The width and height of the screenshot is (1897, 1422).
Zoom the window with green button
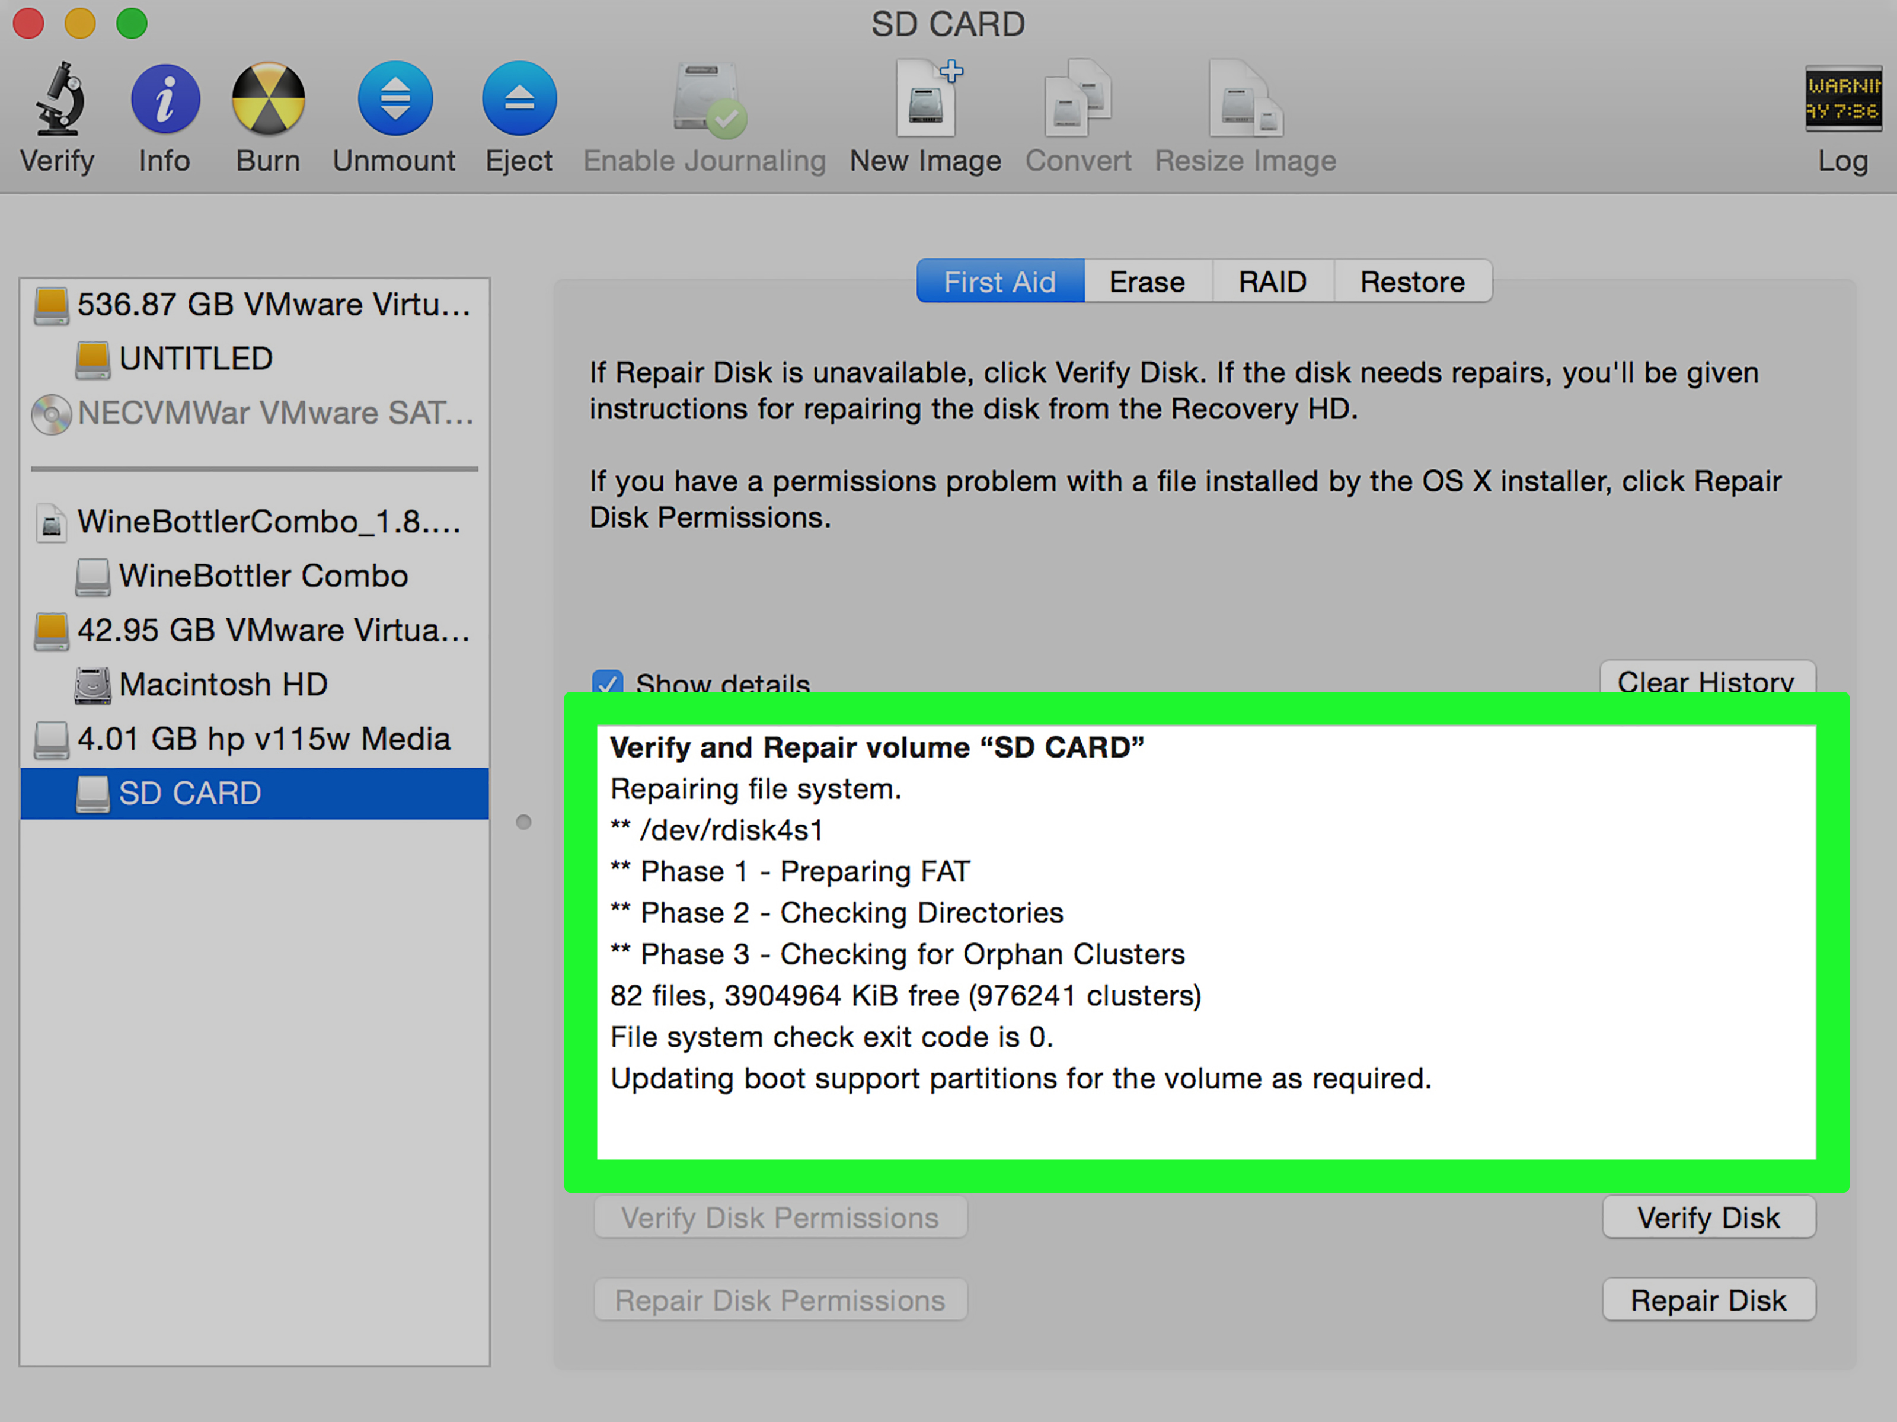tap(132, 23)
